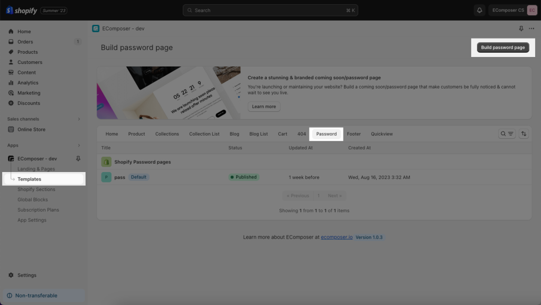Screen dimensions: 541x305
Task: Click the Customers person icon
Action: [11, 62]
